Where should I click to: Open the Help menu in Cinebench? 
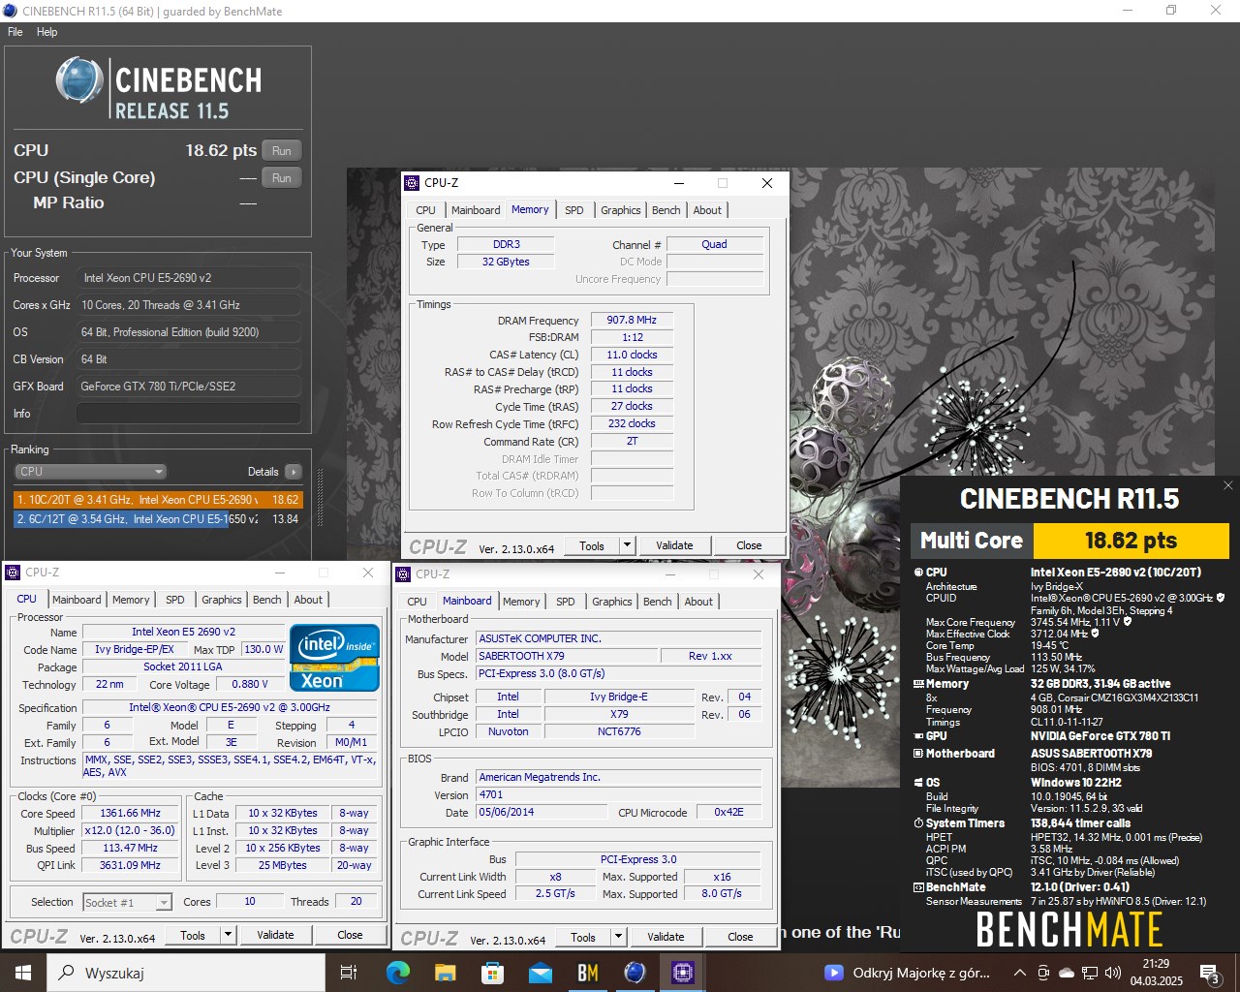(46, 32)
